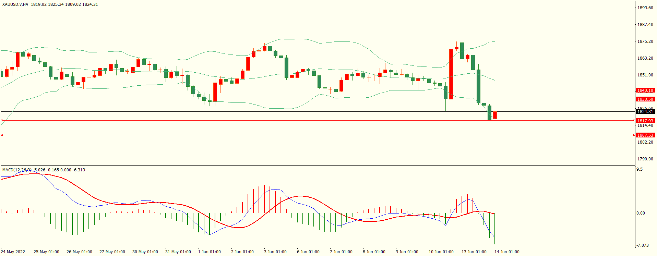
Task: Click the 1 Jun 01:00 date label
Action: 210,252
